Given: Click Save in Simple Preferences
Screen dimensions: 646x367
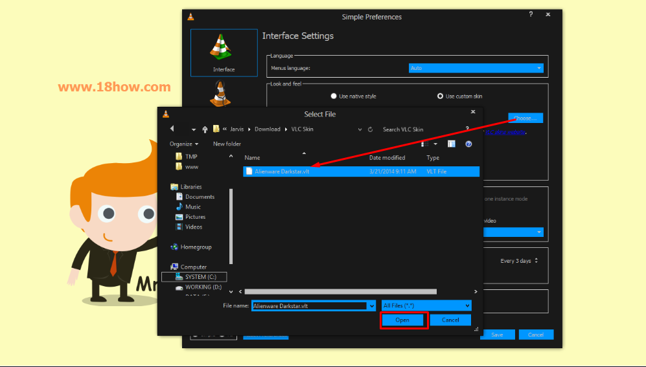Looking at the screenshot, I should pos(497,335).
